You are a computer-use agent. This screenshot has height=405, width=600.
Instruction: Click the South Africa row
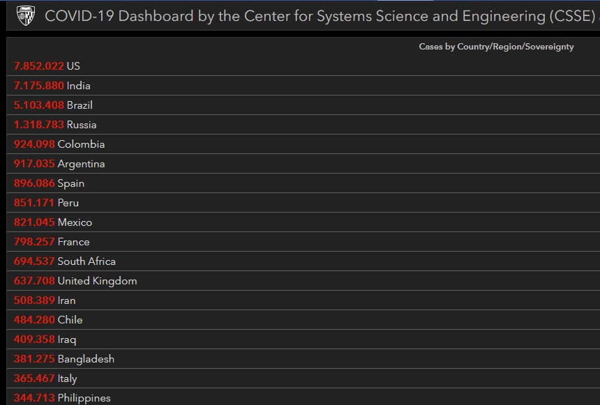[x=65, y=261]
